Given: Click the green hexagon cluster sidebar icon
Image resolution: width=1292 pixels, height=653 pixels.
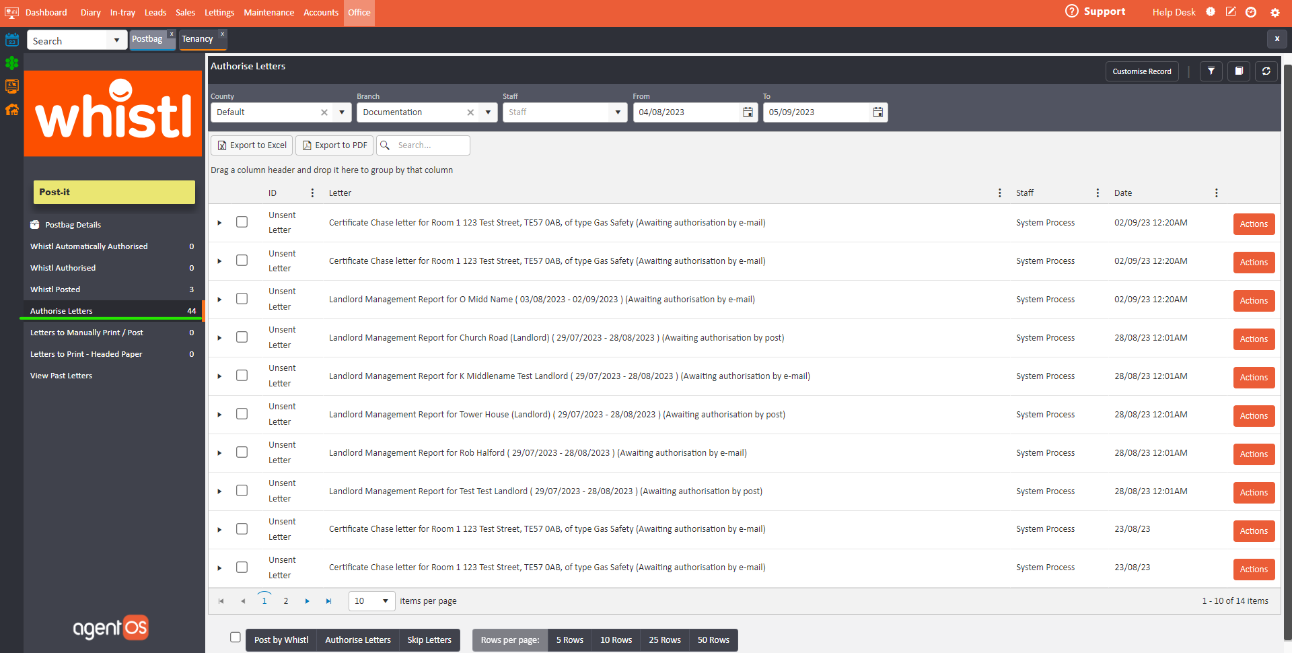Looking at the screenshot, I should (12, 63).
